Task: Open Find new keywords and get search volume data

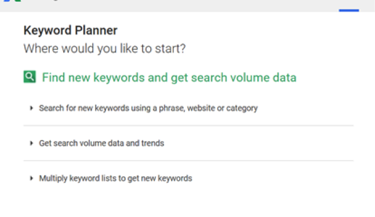Action: pos(169,78)
